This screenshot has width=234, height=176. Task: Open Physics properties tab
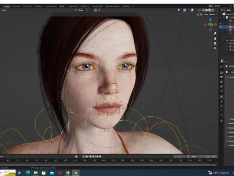[221, 101]
